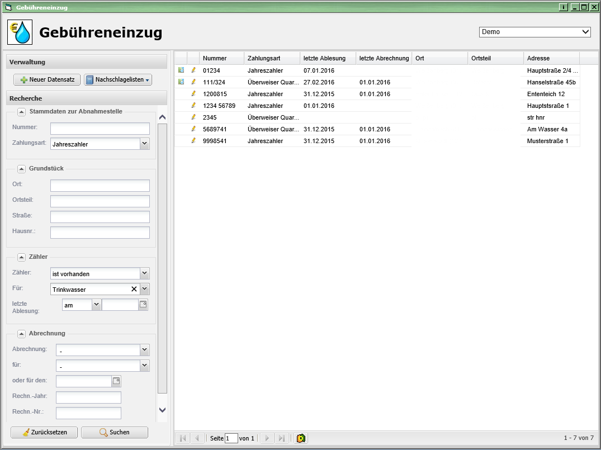Click the edit pencil for record 9998541
Viewport: 601px width, 450px height.
(x=193, y=141)
